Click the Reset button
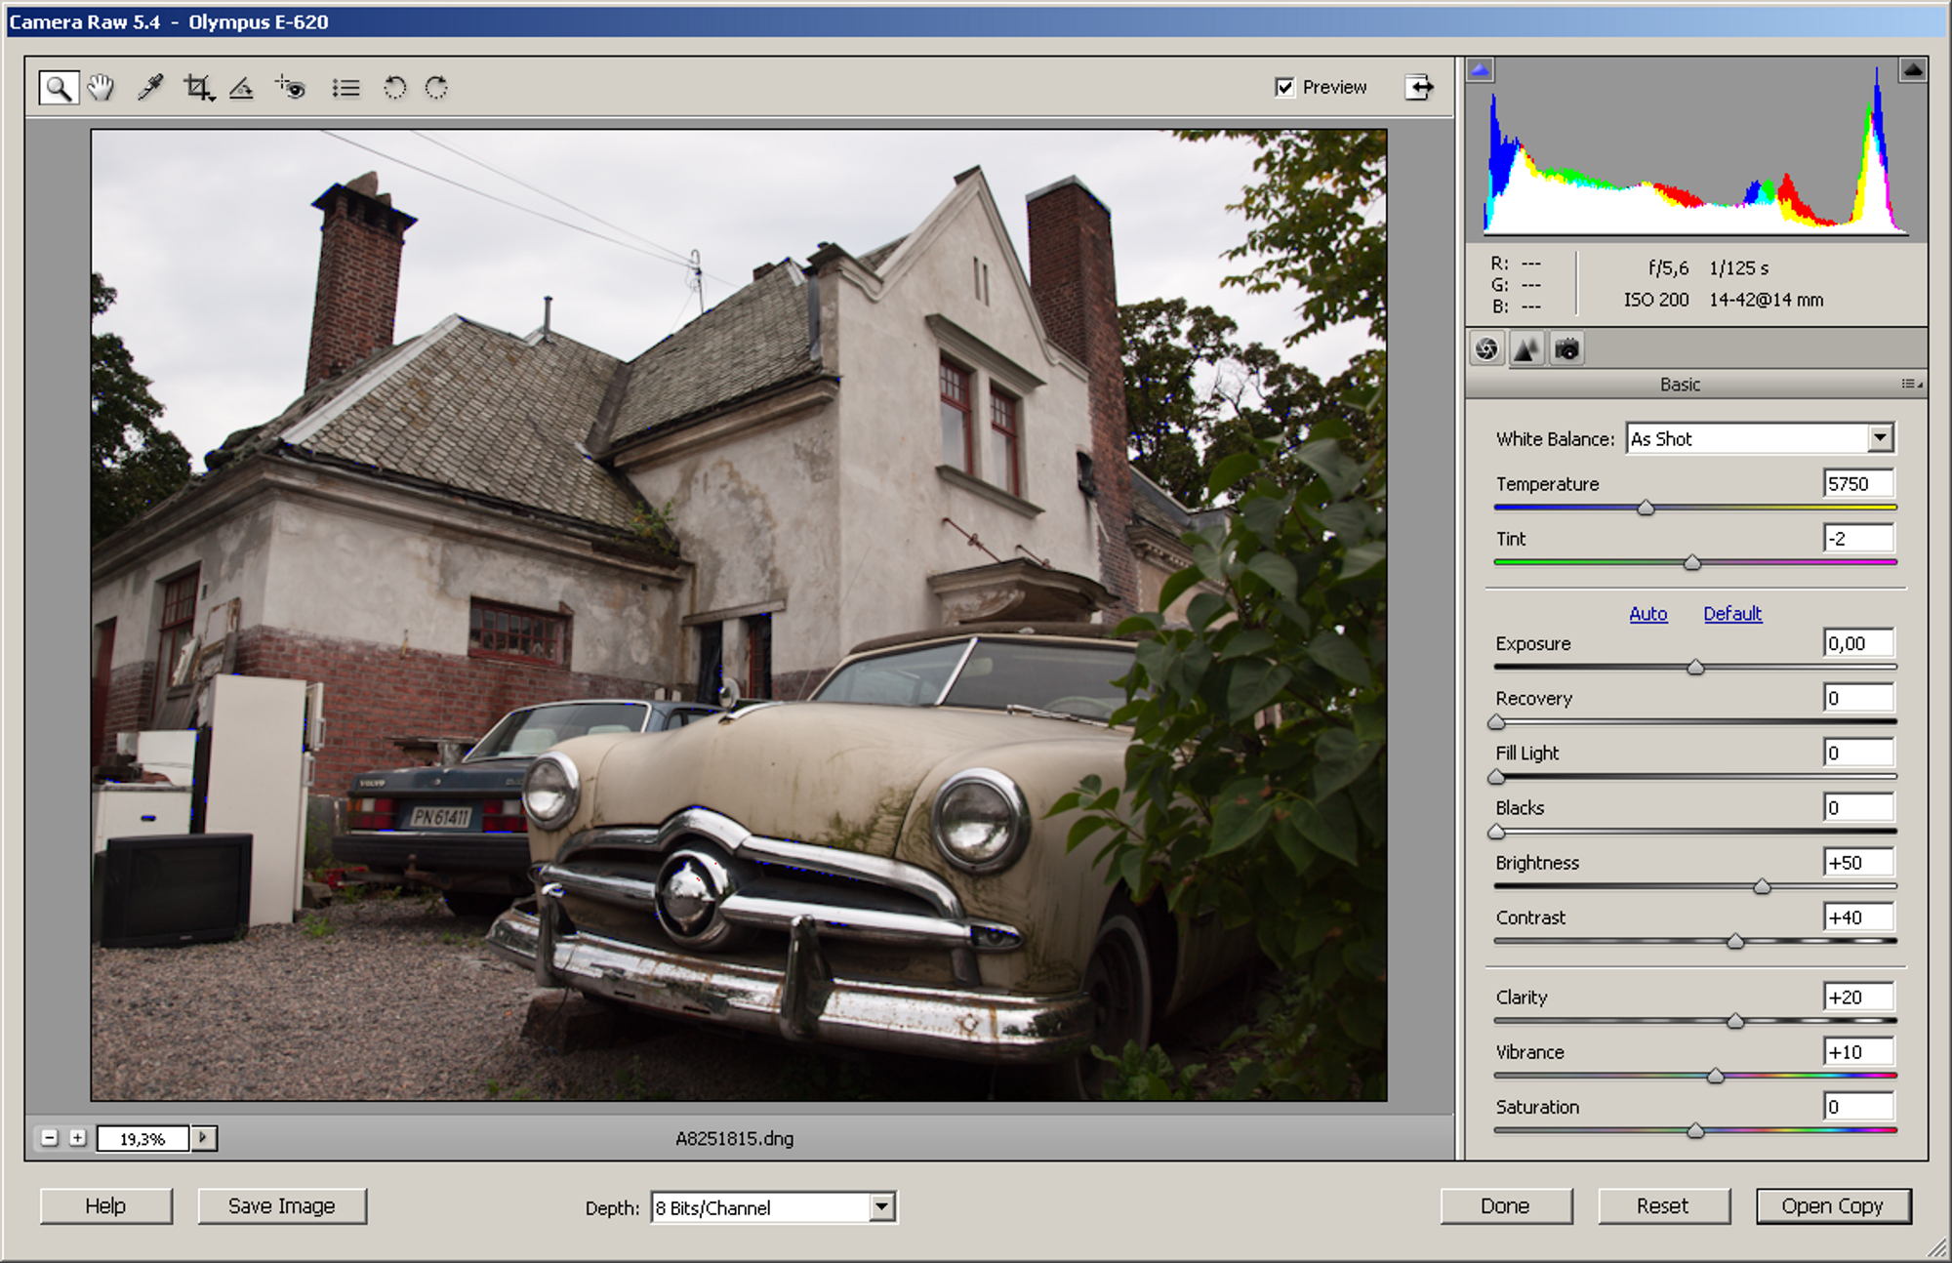This screenshot has height=1263, width=1952. (1663, 1206)
